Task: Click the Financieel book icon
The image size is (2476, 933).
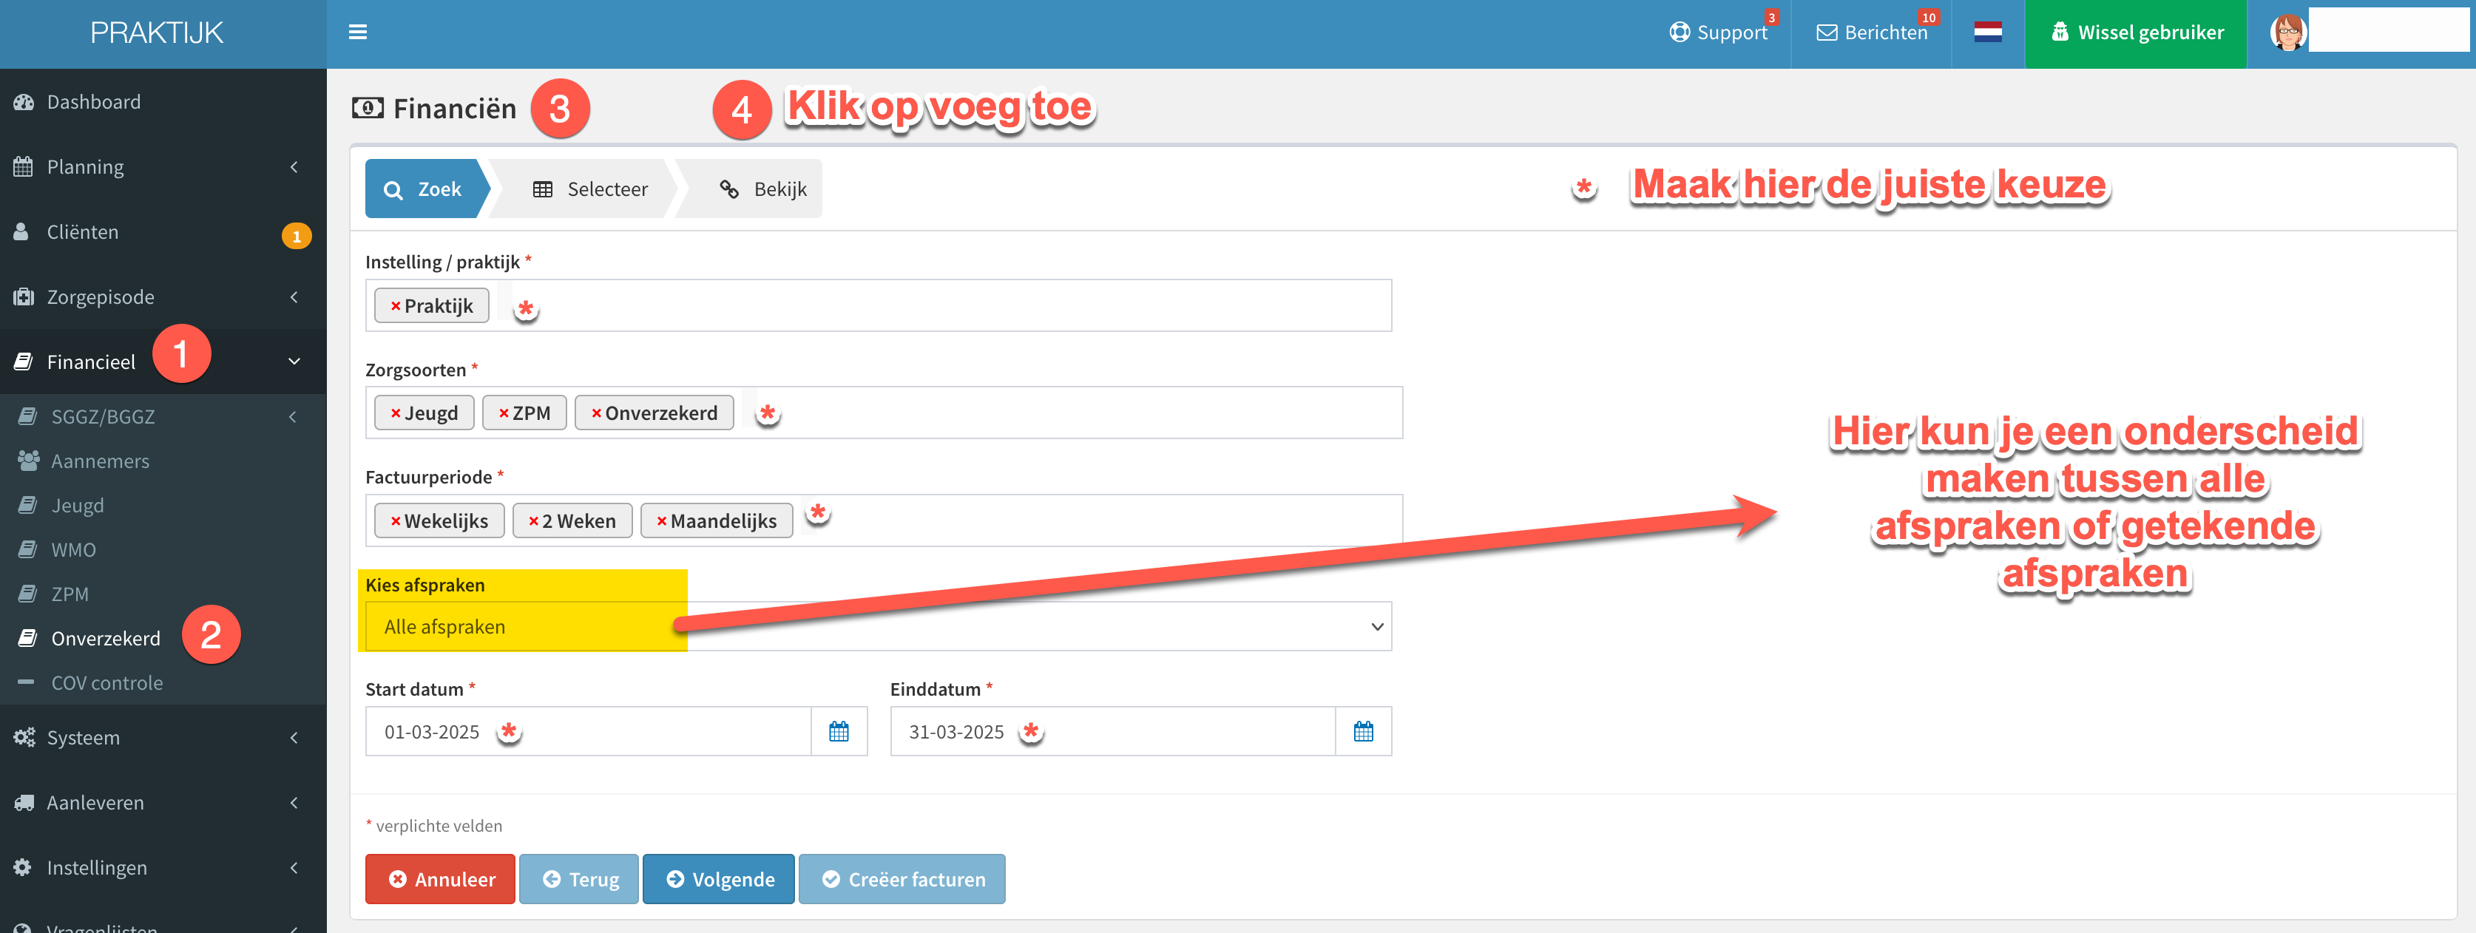Action: (24, 362)
